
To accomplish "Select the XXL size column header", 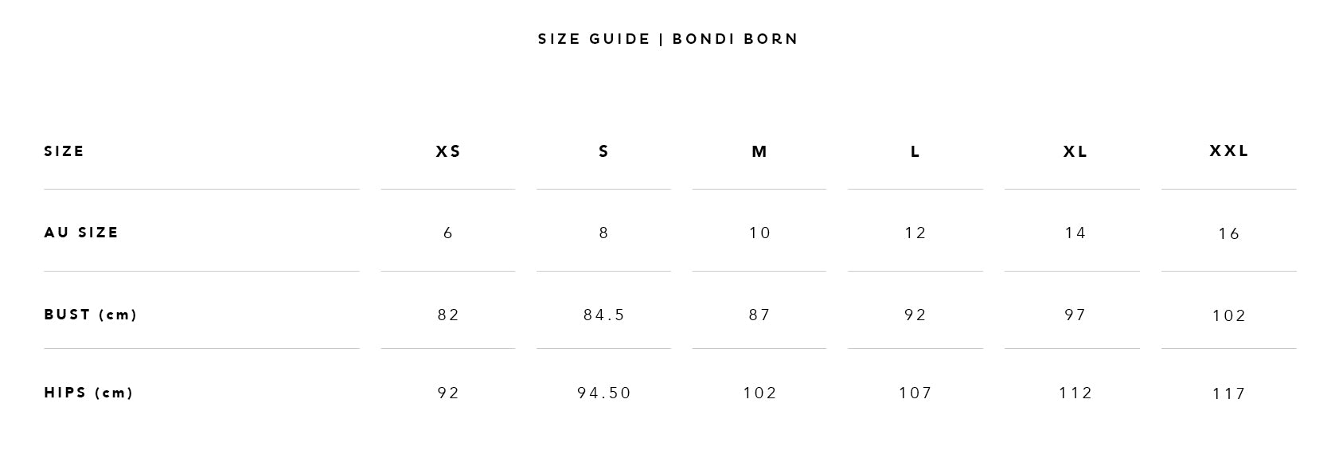I will 1229,151.
